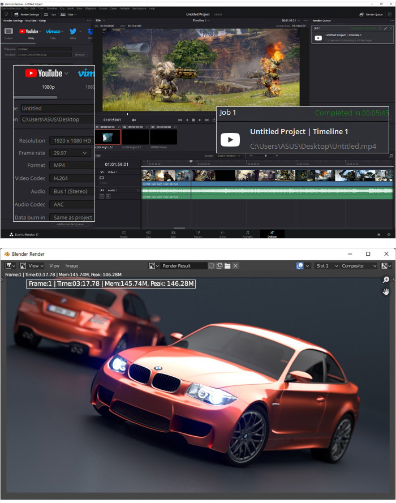Choose the Vimeo preset beside YouTube and Twitter

(53, 32)
